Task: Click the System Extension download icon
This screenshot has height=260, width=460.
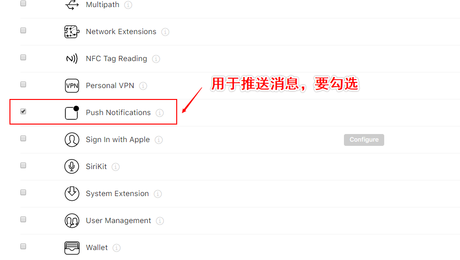Action: point(72,194)
